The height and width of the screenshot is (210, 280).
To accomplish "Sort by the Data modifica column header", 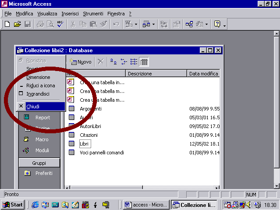I will 204,74.
